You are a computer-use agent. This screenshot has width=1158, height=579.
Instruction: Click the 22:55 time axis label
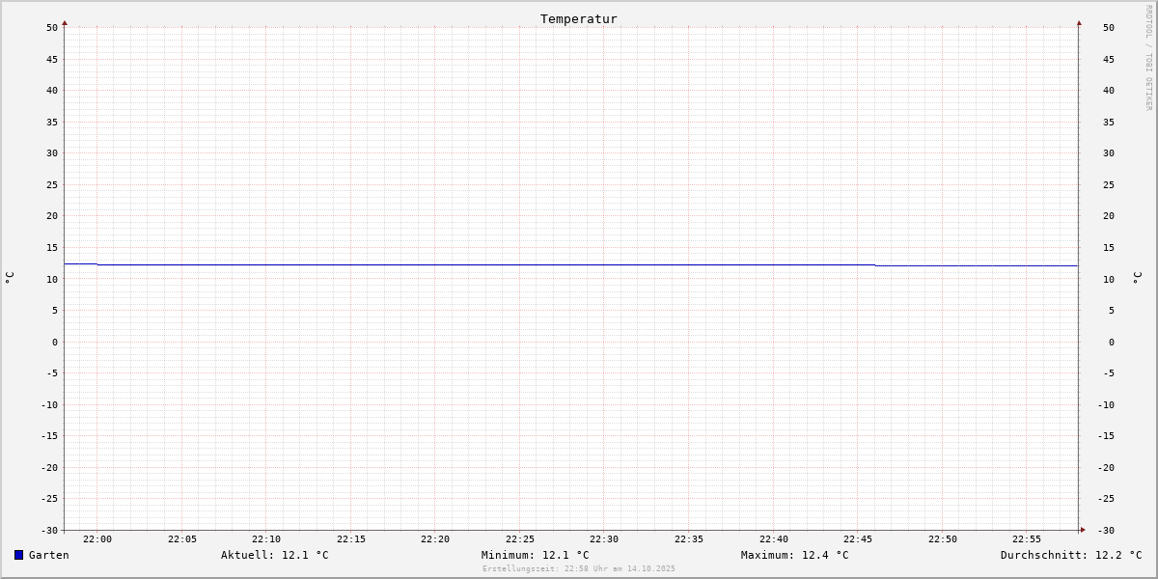tap(1027, 539)
